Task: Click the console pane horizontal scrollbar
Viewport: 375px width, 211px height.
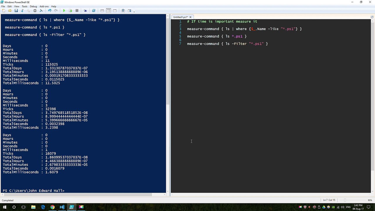Action: click(x=78, y=195)
